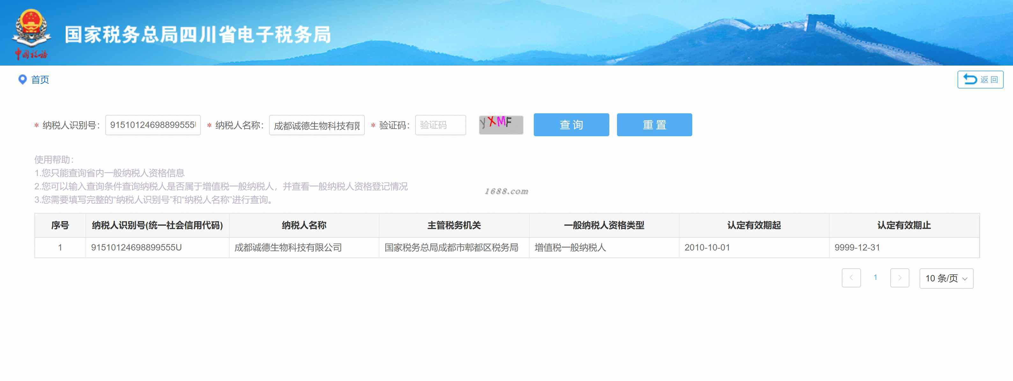Click the 首页 breadcrumb link
Image resolution: width=1013 pixels, height=381 pixels.
pyautogui.click(x=40, y=80)
